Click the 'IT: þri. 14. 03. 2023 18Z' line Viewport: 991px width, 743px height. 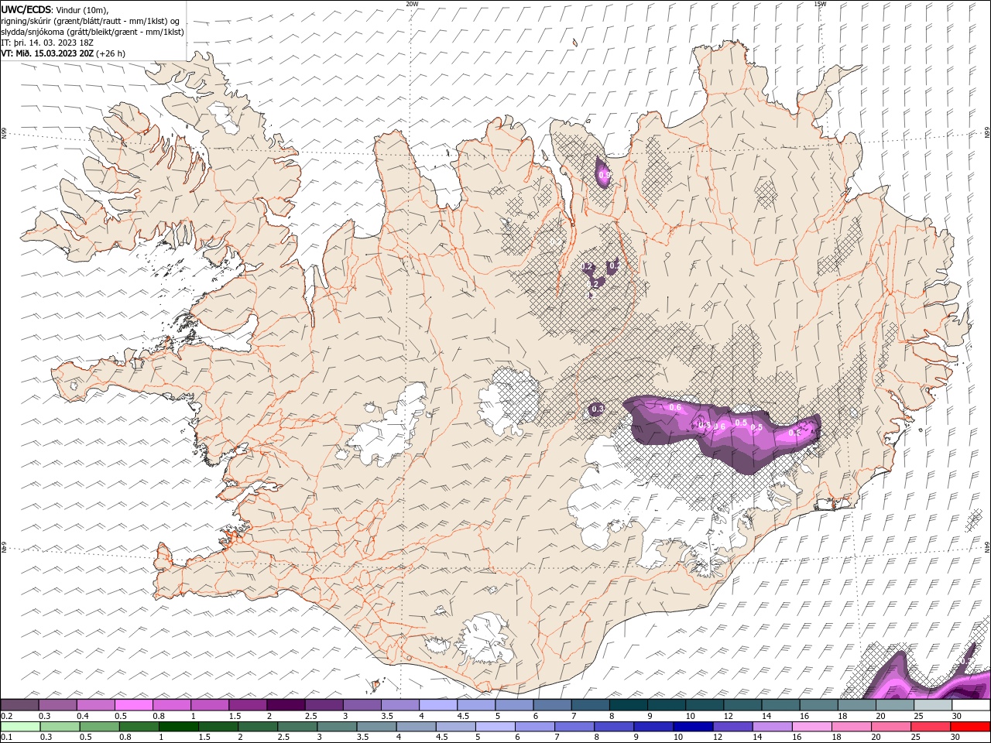pos(48,43)
